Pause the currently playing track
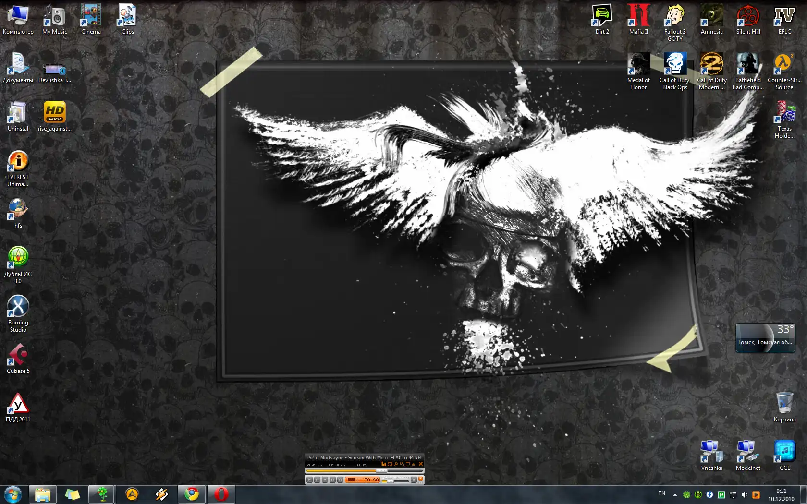This screenshot has height=504, width=807. tap(317, 480)
